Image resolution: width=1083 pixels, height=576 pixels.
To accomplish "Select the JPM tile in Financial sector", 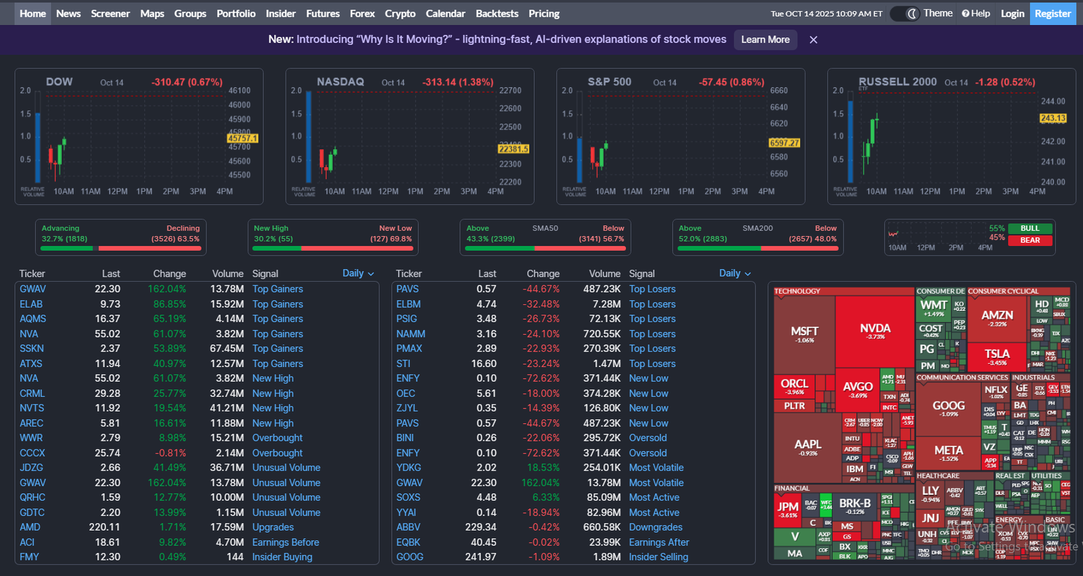I will (787, 508).
